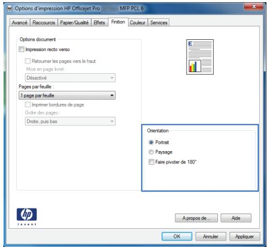Toggle Retourner les pages vers le haut

click(x=28, y=61)
